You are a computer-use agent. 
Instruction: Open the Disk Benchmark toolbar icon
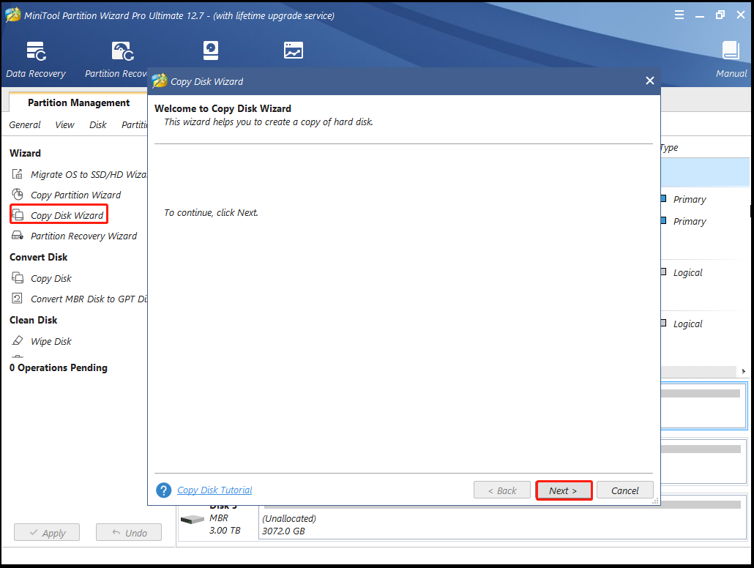tap(211, 51)
